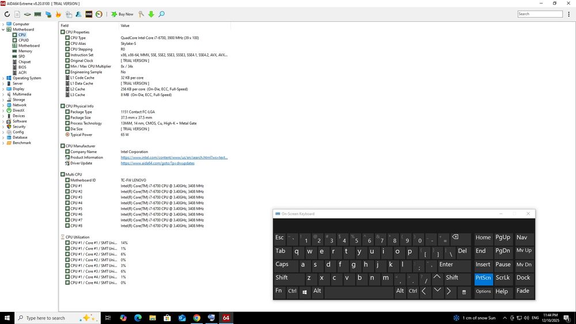The image size is (576, 324).
Task: Open File Explorer from the taskbar
Action: pyautogui.click(x=153, y=318)
